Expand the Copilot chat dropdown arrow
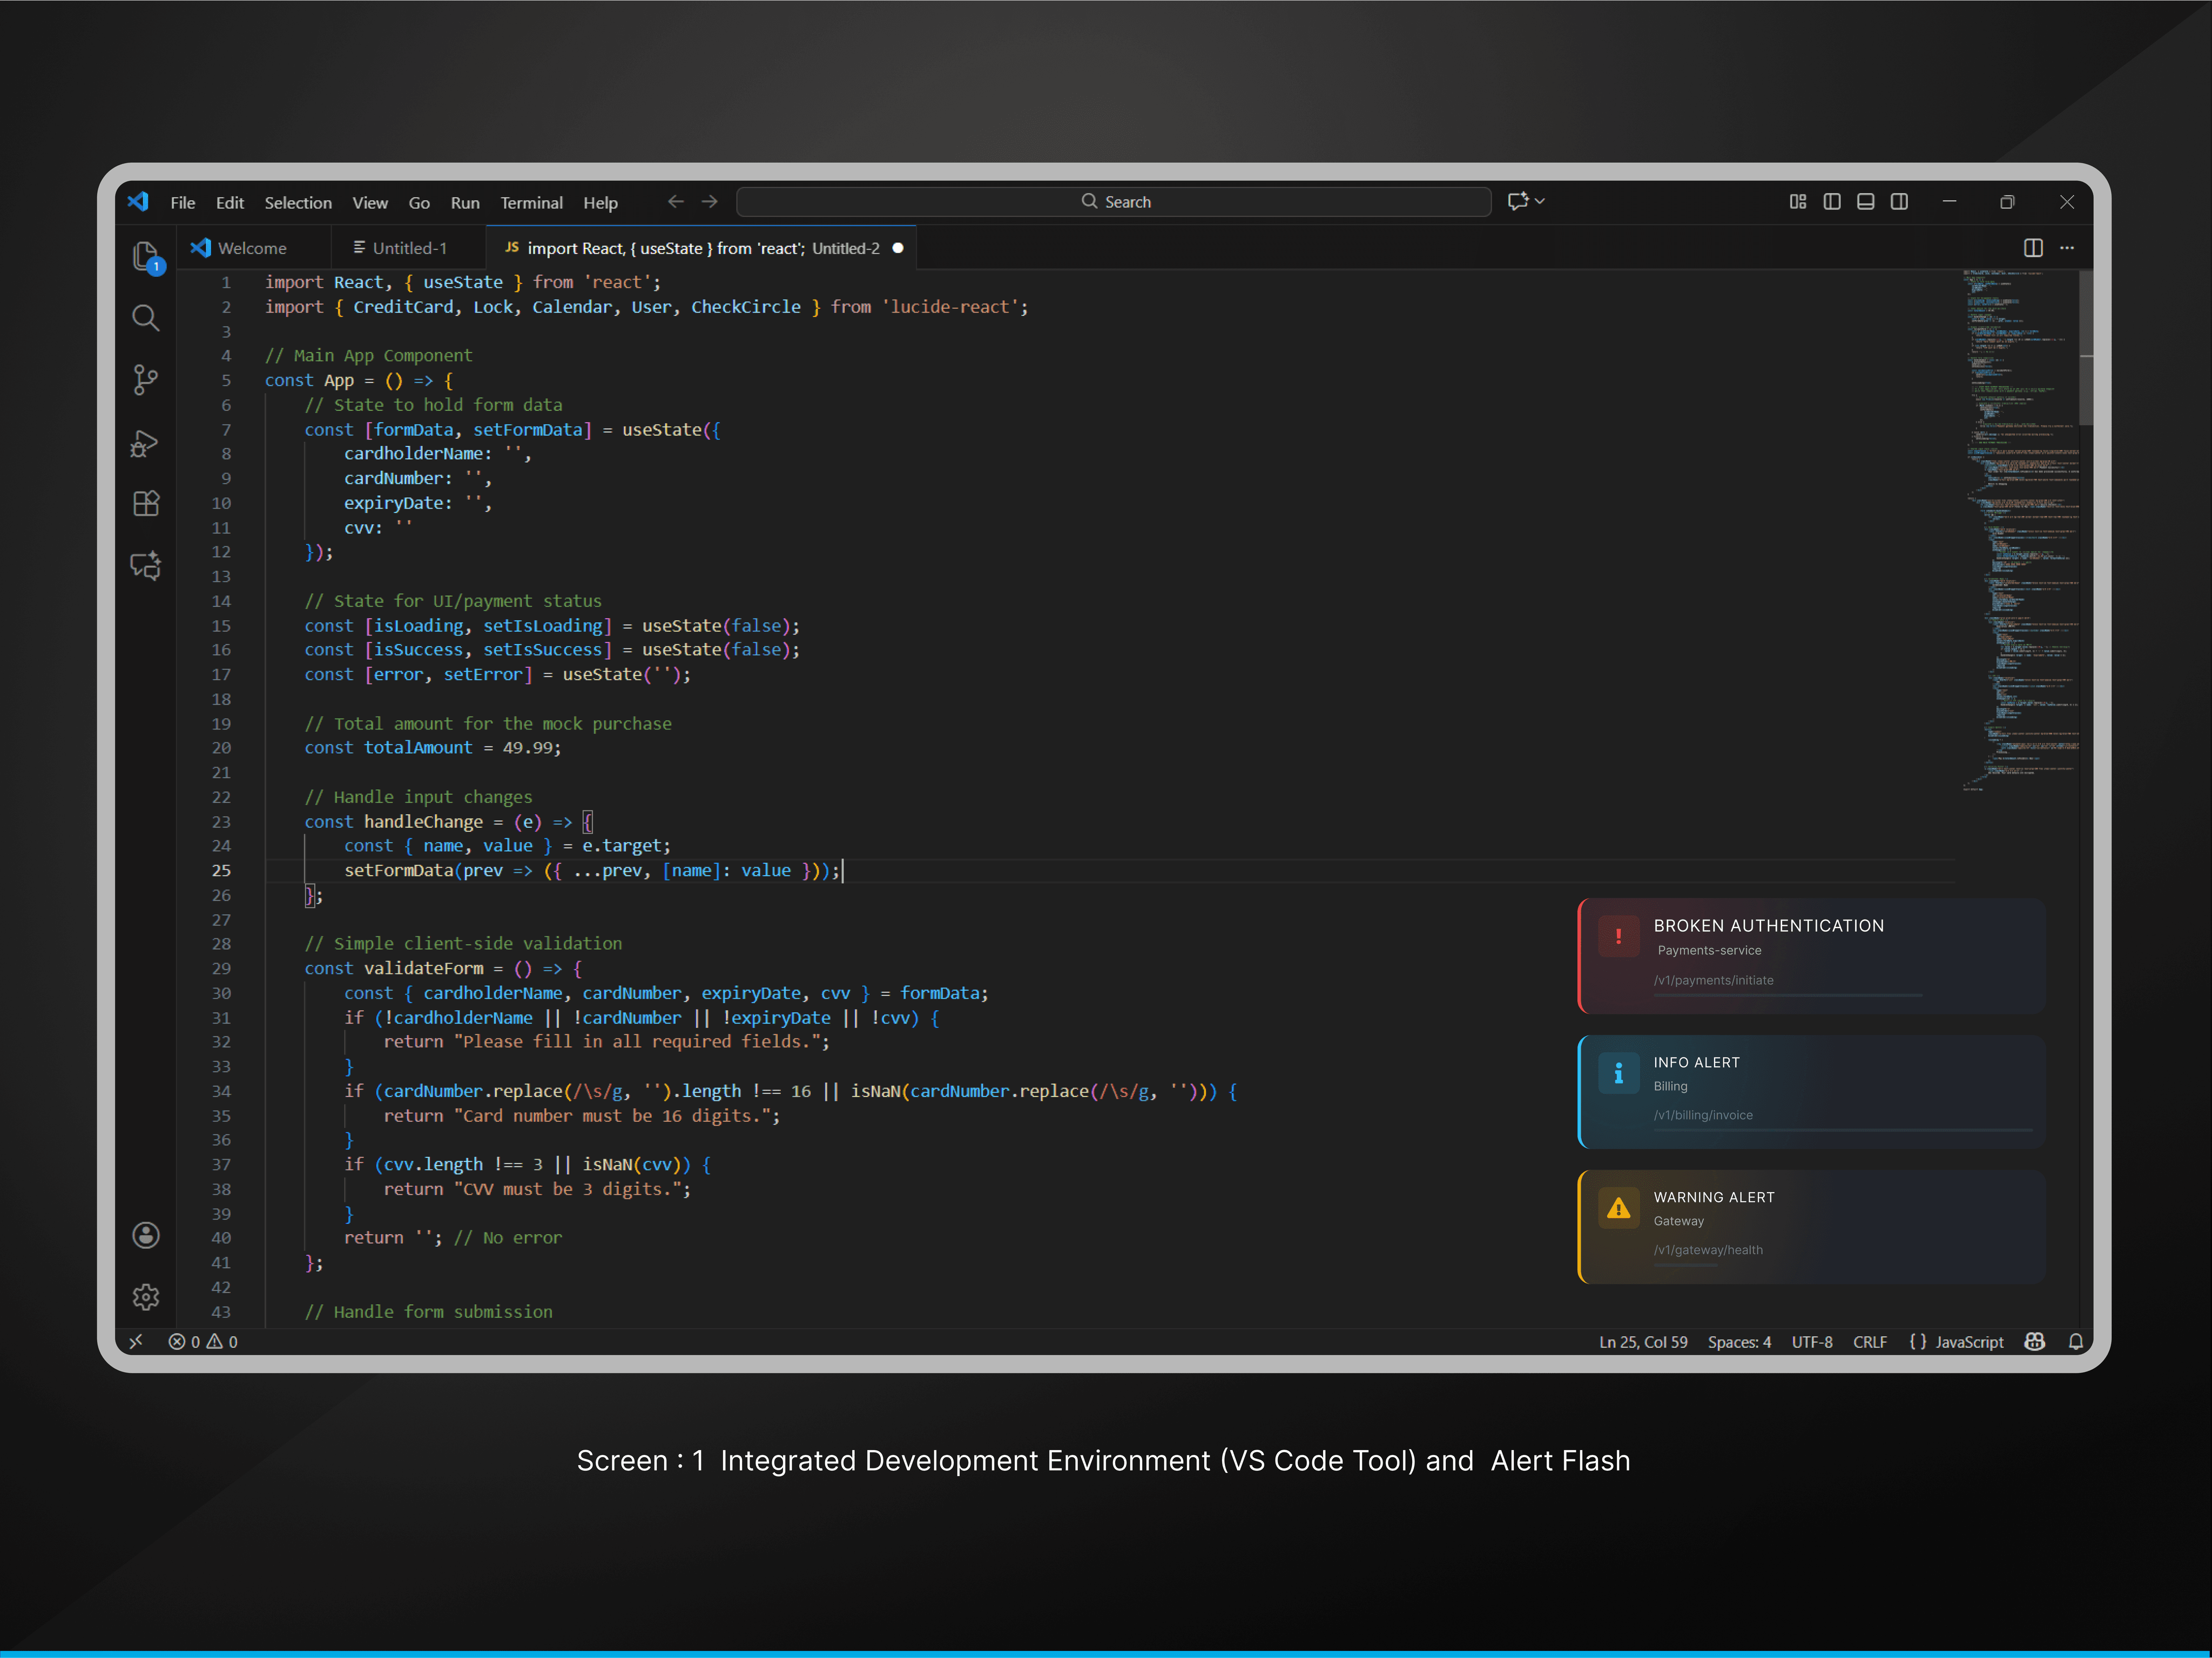The image size is (2212, 1658). [x=1540, y=202]
